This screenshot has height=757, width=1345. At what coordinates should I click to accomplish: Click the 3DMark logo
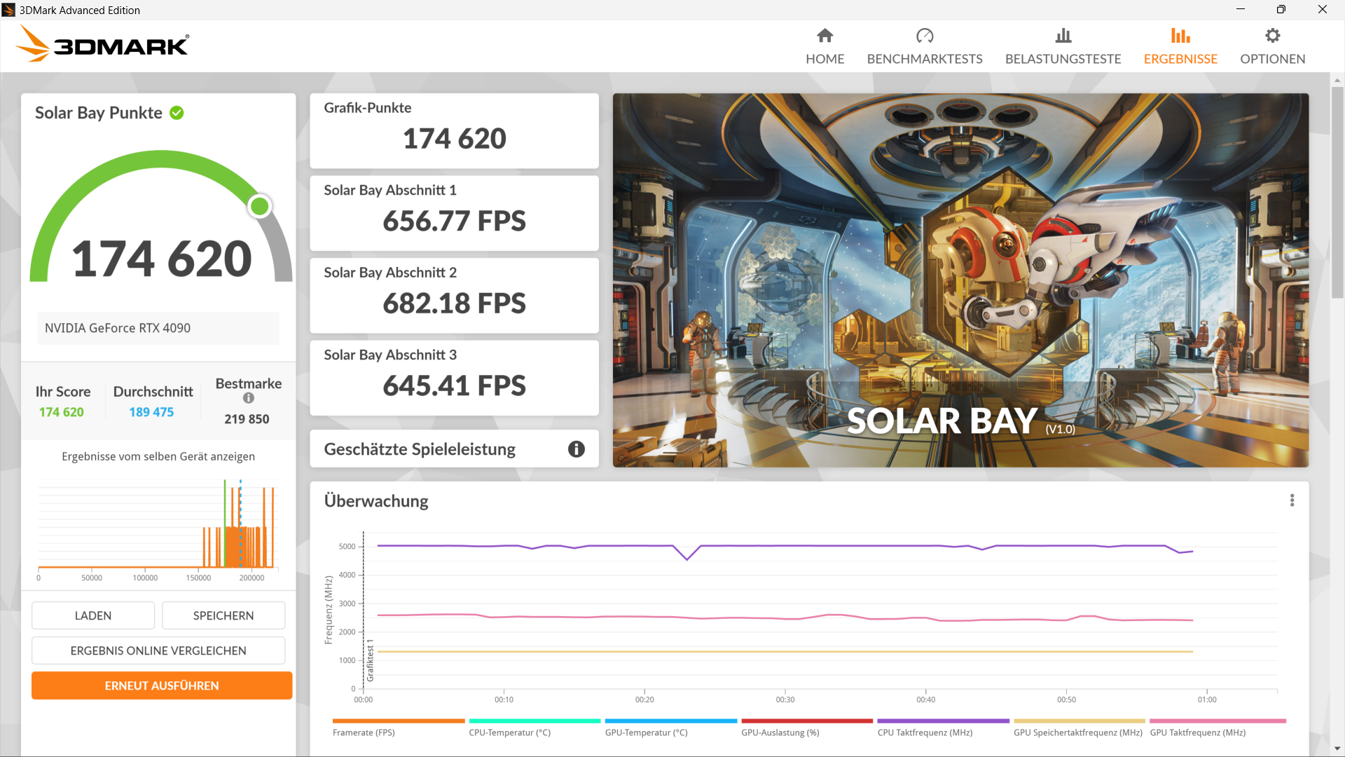pyautogui.click(x=102, y=45)
